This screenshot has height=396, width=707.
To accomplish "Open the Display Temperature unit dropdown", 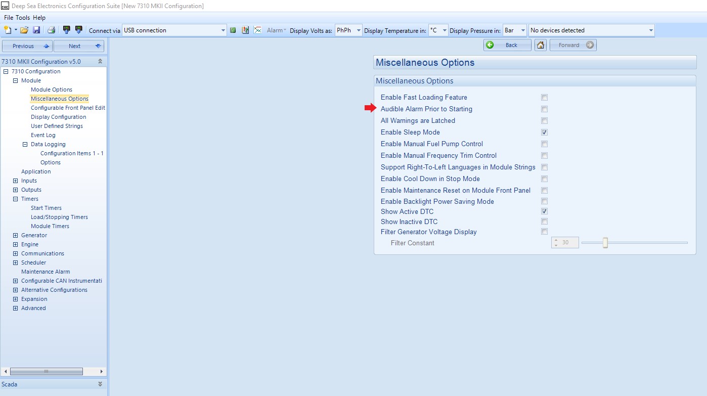I will click(445, 30).
